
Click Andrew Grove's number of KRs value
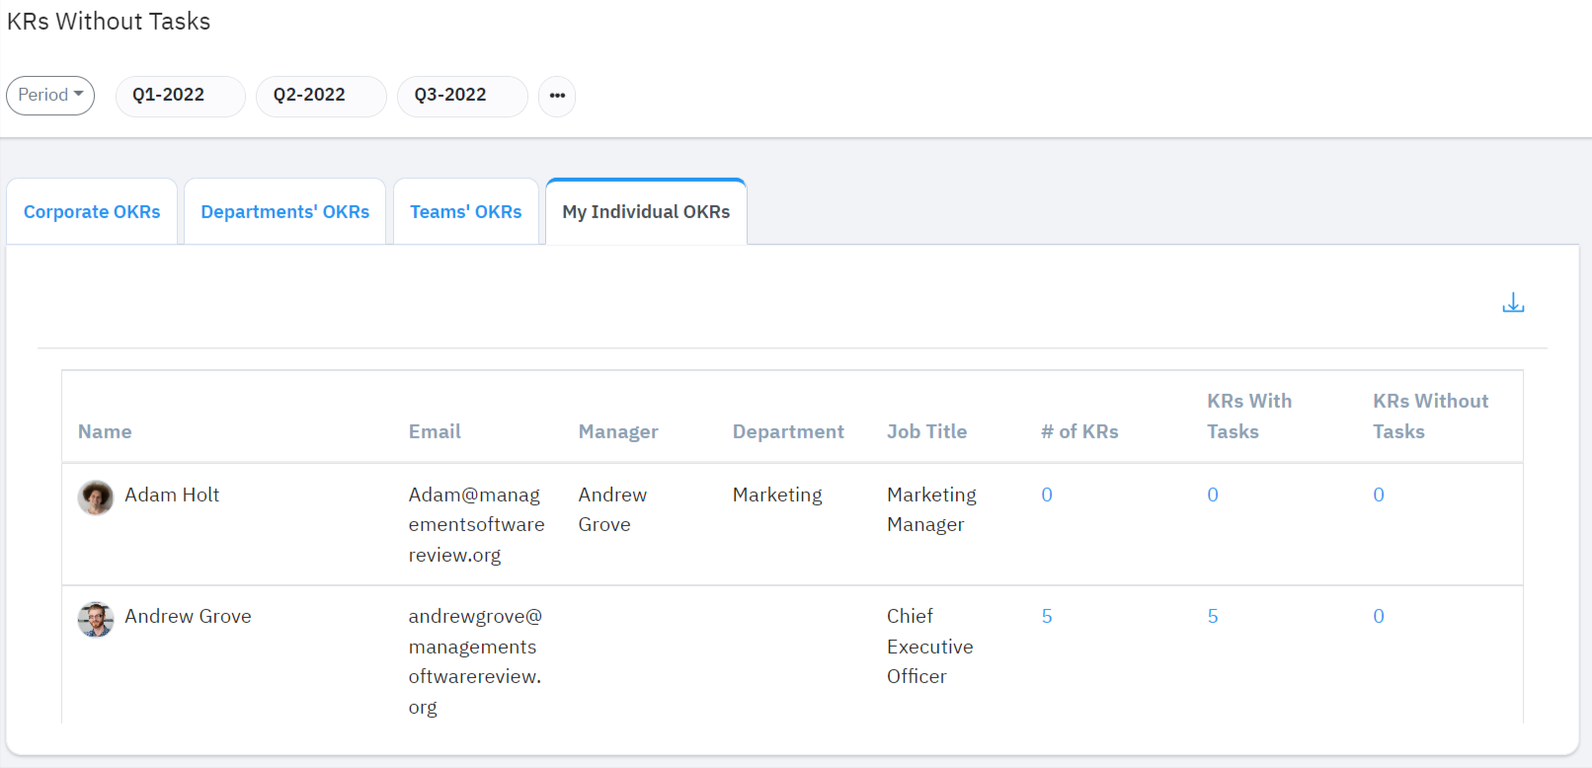point(1047,617)
